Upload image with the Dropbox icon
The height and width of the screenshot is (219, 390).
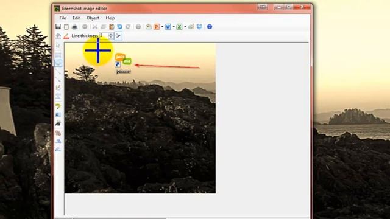[x=199, y=27]
